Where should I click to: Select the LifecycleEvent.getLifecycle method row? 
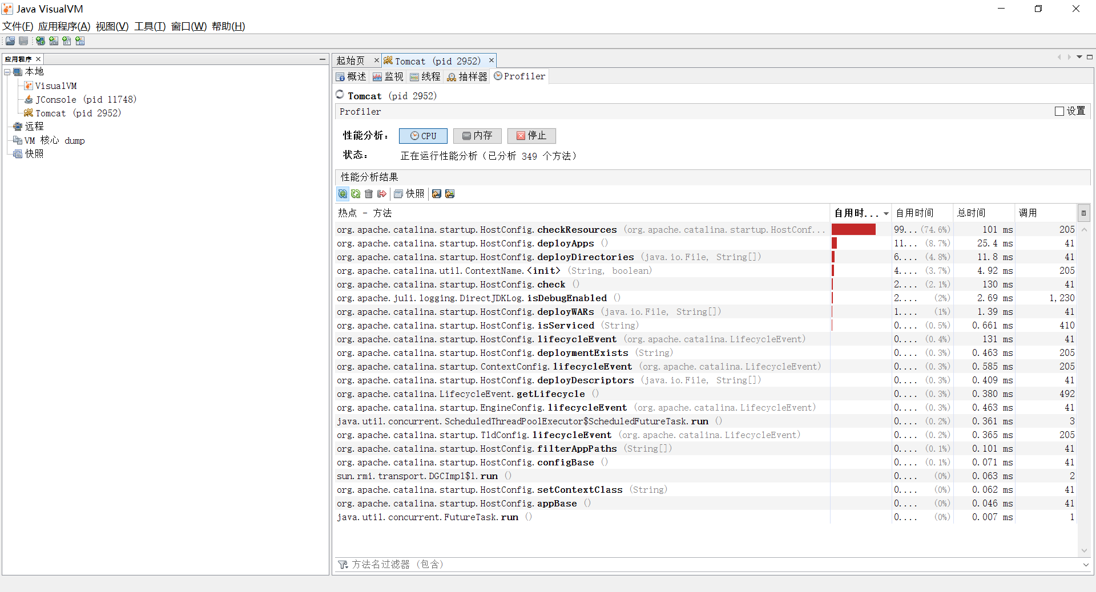tap(706, 394)
